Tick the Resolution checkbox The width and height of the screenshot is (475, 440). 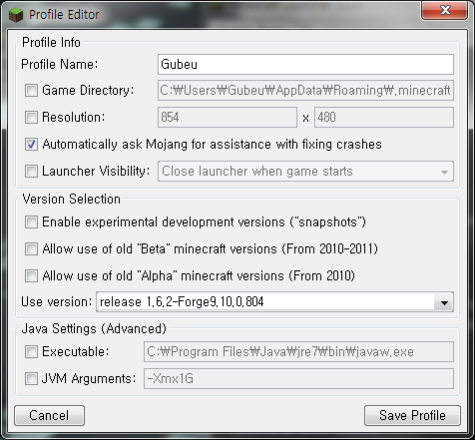coord(31,117)
